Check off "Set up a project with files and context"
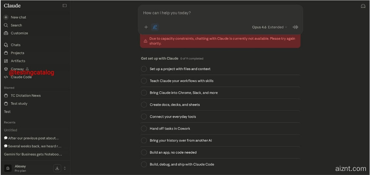The width and height of the screenshot is (370, 175). pyautogui.click(x=144, y=69)
